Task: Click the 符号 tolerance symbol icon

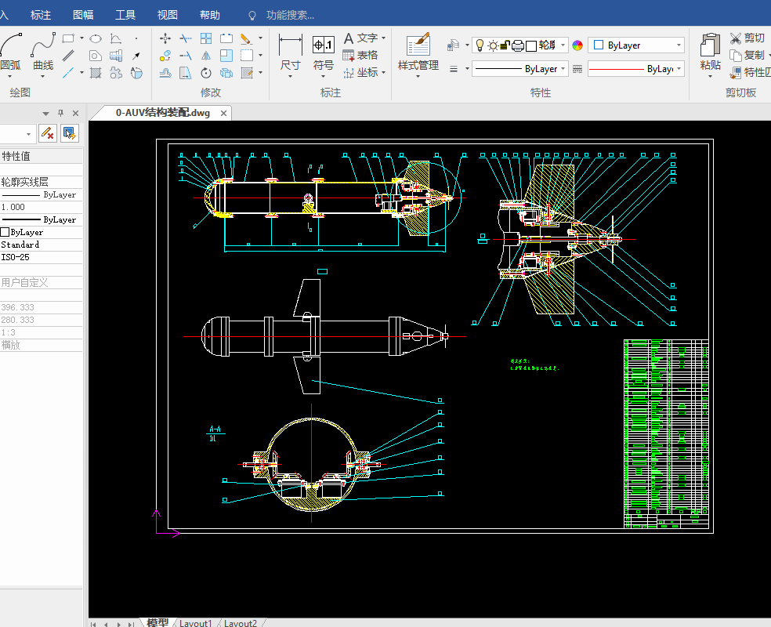Action: tap(323, 55)
